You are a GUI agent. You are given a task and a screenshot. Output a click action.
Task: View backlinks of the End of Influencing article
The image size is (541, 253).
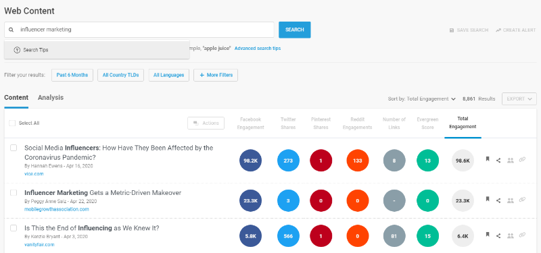[522, 235]
